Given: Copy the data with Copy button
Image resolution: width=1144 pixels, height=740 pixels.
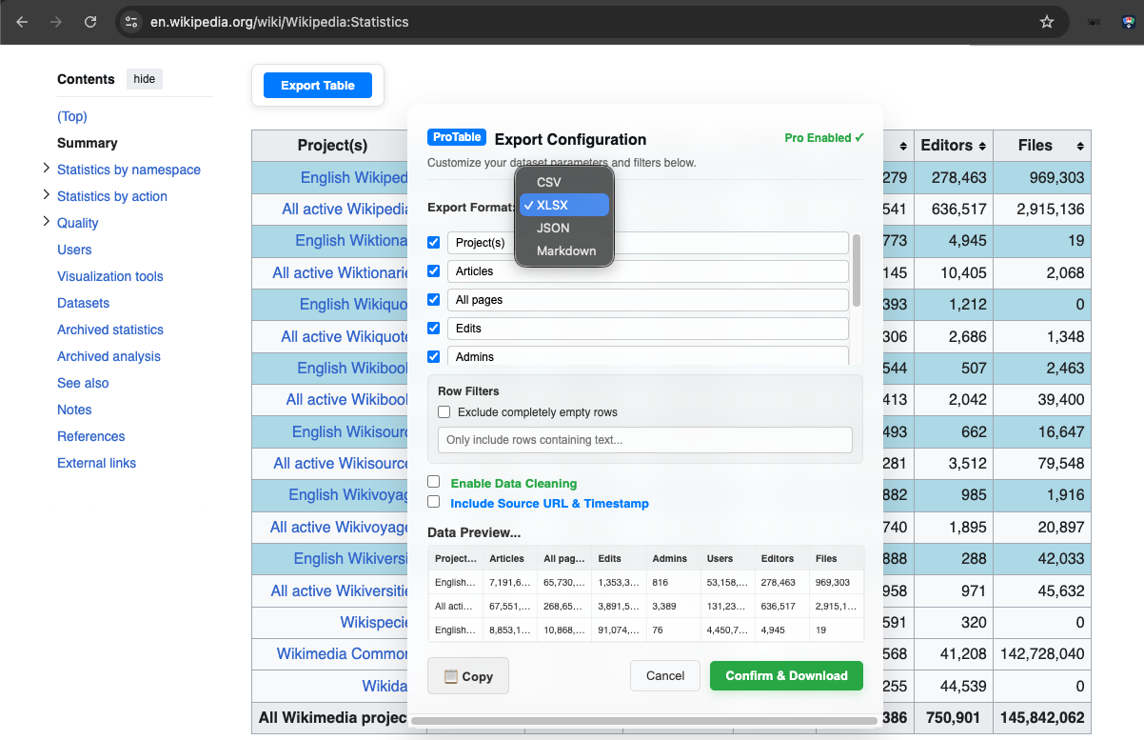Looking at the screenshot, I should point(467,676).
